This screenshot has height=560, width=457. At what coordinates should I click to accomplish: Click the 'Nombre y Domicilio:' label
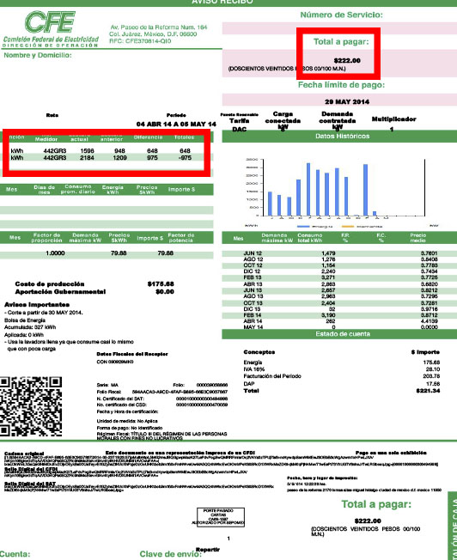[38, 55]
